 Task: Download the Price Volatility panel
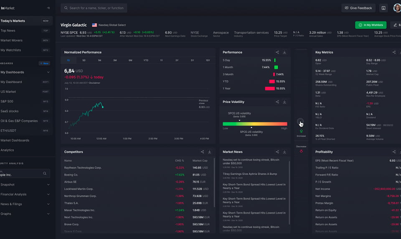[x=284, y=102]
